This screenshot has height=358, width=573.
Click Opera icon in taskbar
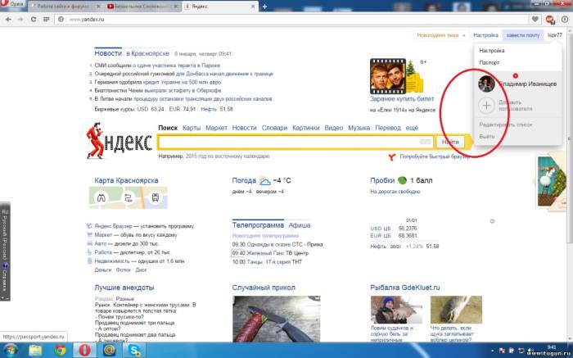(x=85, y=351)
